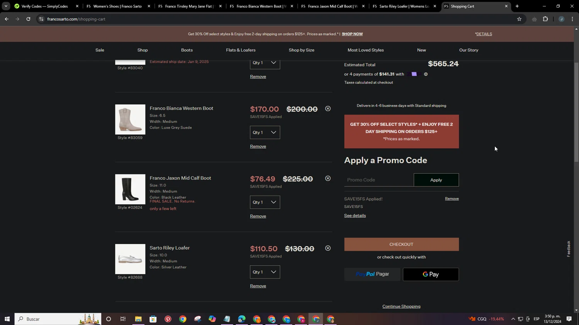Open Flats & Loafers menu
This screenshot has height=325, width=579.
(240, 50)
